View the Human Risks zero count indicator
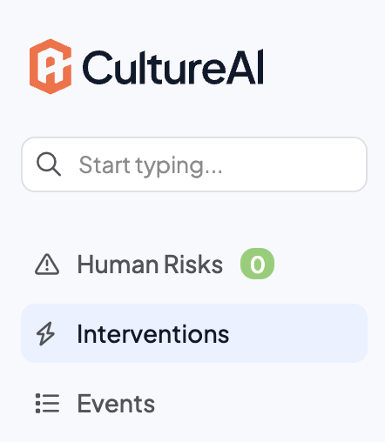This screenshot has height=442, width=385. [x=257, y=264]
